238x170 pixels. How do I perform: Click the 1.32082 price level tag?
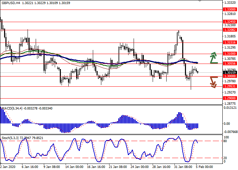230,30
